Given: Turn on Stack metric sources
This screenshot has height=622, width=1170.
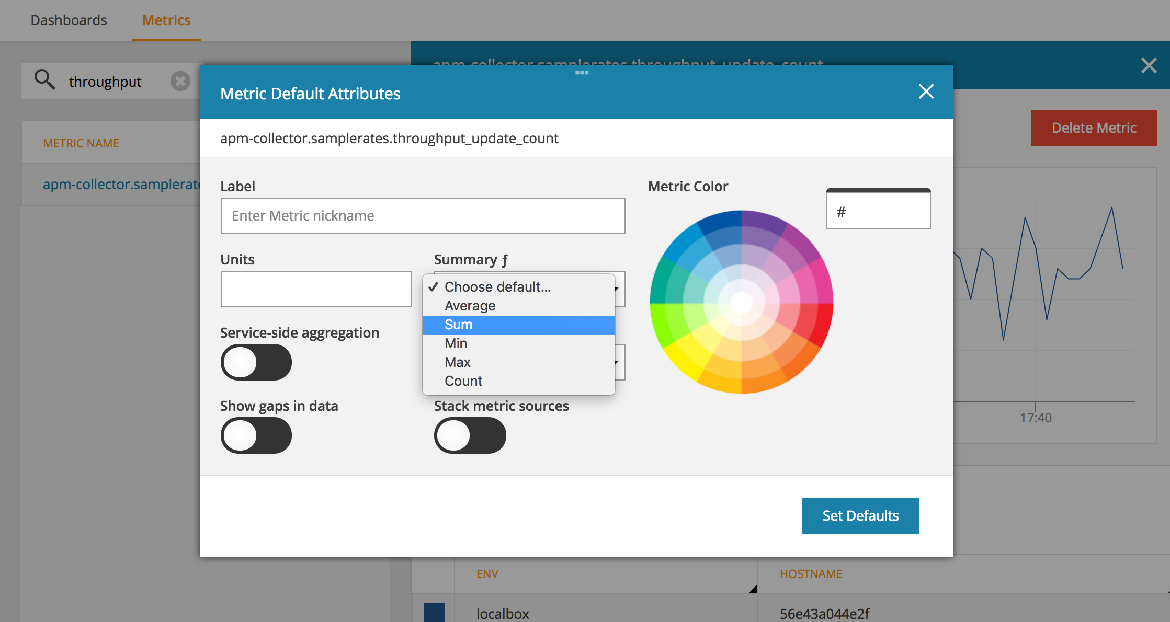Looking at the screenshot, I should click(470, 435).
